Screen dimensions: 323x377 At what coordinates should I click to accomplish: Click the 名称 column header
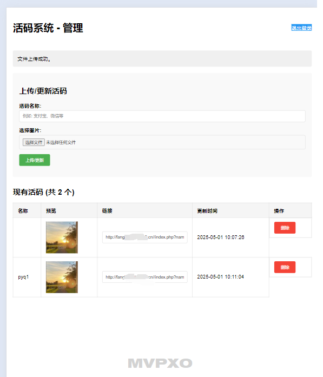[x=23, y=211]
